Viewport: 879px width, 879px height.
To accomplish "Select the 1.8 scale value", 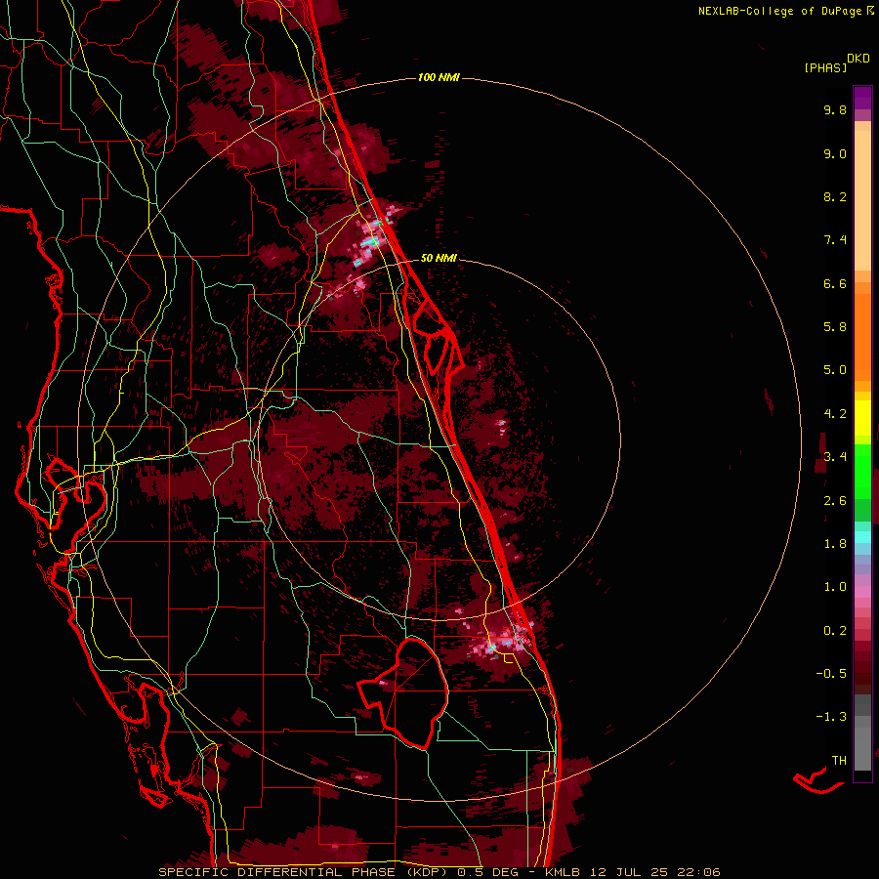I will pyautogui.click(x=835, y=544).
